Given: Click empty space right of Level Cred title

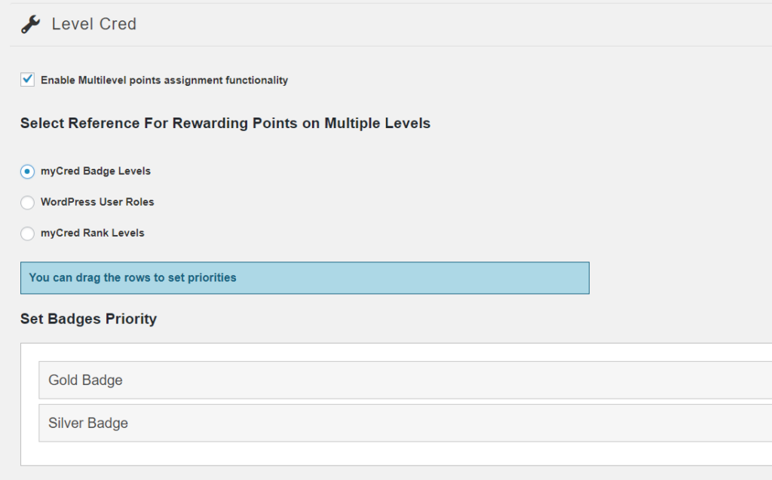Looking at the screenshot, I should click(452, 24).
